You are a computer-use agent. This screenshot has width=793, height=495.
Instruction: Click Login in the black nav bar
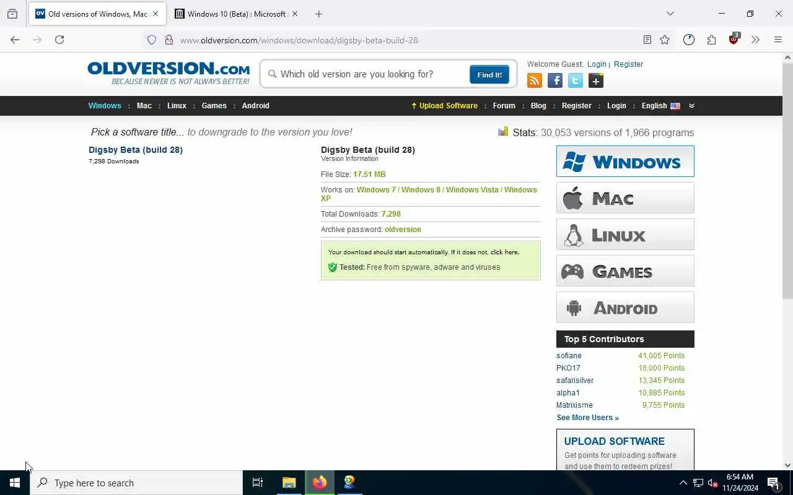coord(616,106)
